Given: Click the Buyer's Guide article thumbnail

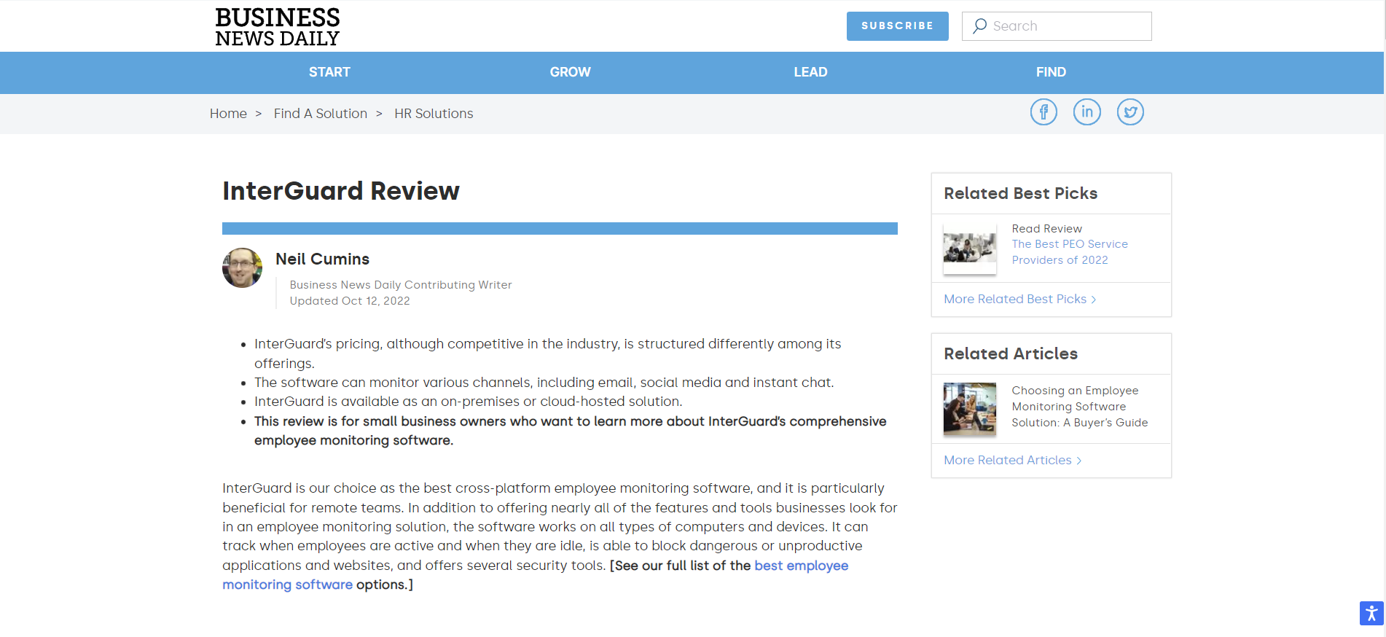Looking at the screenshot, I should pyautogui.click(x=969, y=409).
